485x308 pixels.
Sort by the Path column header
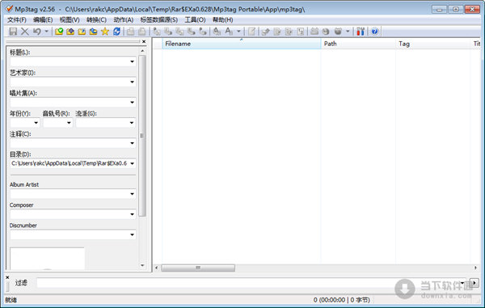pyautogui.click(x=358, y=44)
